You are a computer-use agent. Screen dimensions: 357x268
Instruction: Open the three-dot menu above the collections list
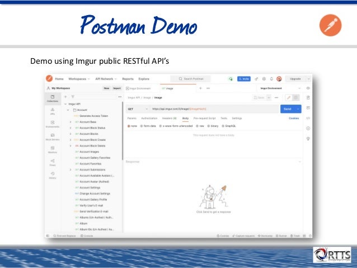120,97
